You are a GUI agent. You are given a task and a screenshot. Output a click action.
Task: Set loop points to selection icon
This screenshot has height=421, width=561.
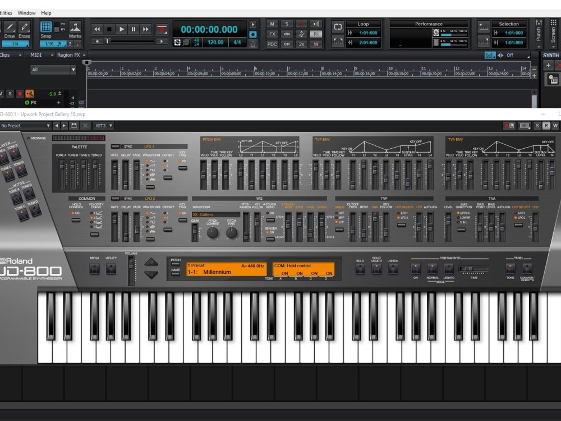(338, 41)
